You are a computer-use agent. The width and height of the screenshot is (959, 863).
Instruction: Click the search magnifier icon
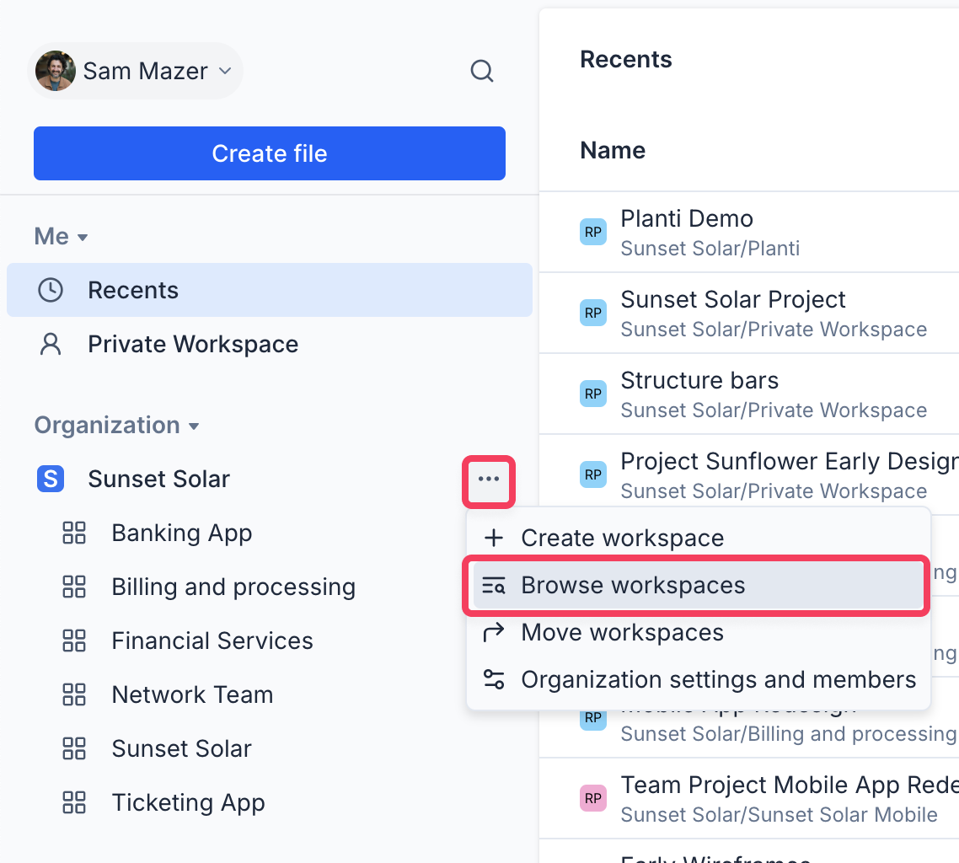coord(481,71)
